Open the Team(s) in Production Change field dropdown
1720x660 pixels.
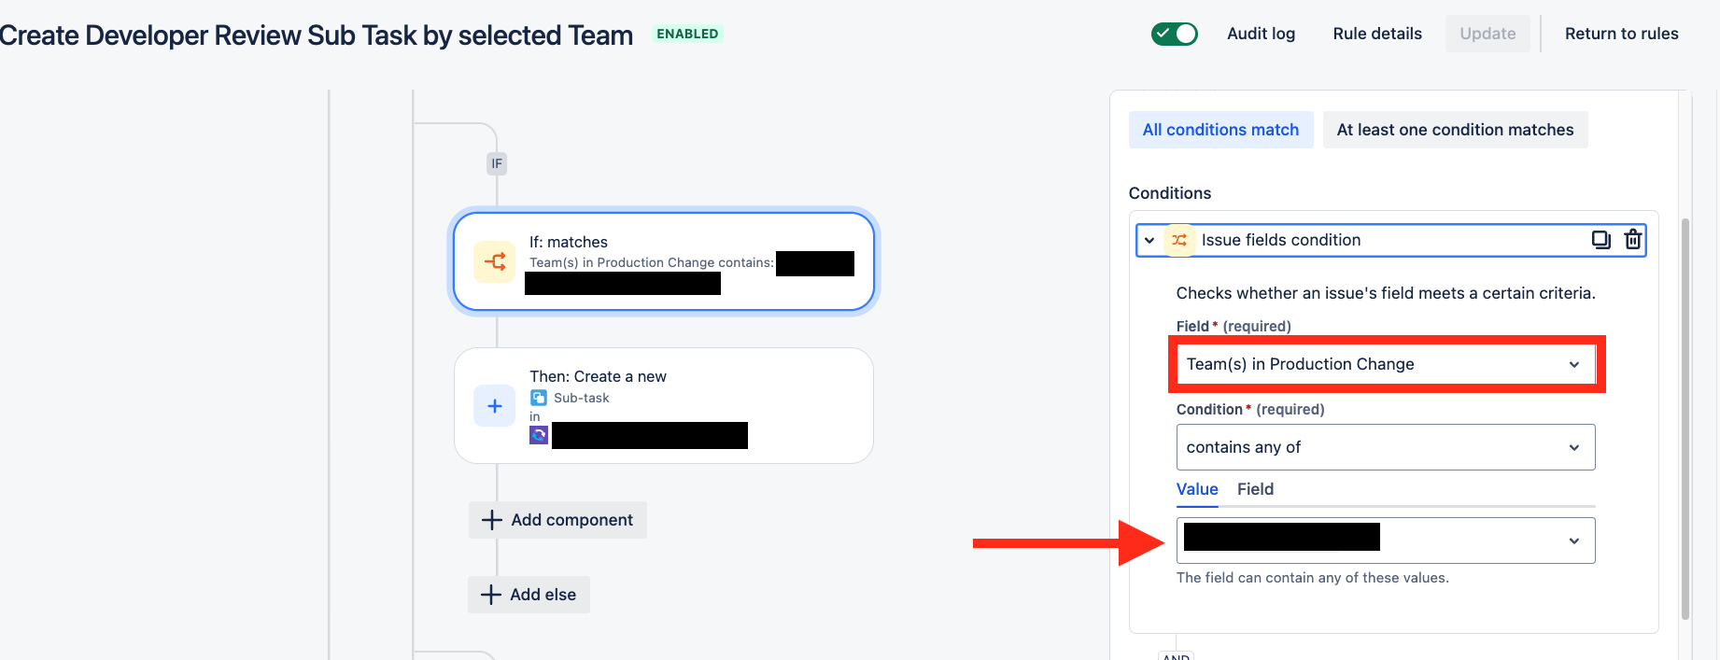(1386, 364)
